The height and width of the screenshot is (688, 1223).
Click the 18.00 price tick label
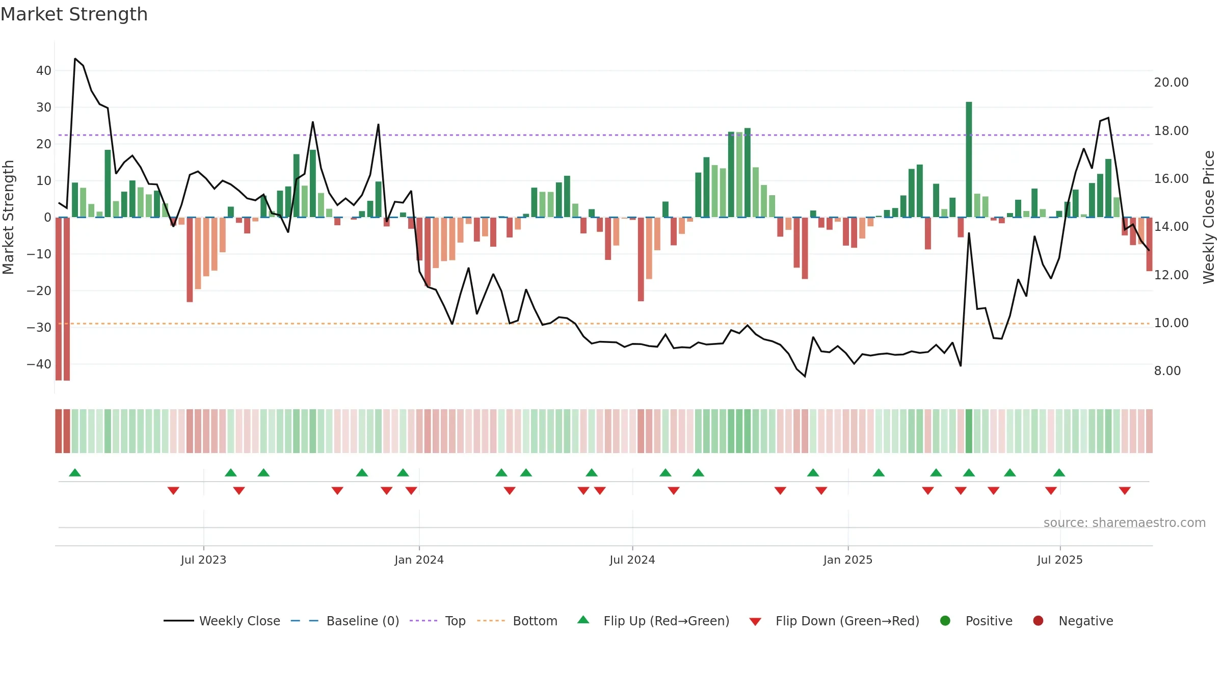[x=1171, y=131]
